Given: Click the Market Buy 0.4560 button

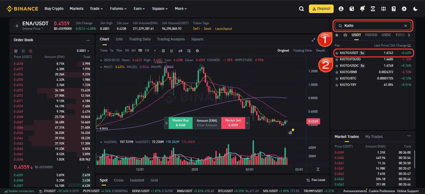Looking at the screenshot, I should (181, 123).
